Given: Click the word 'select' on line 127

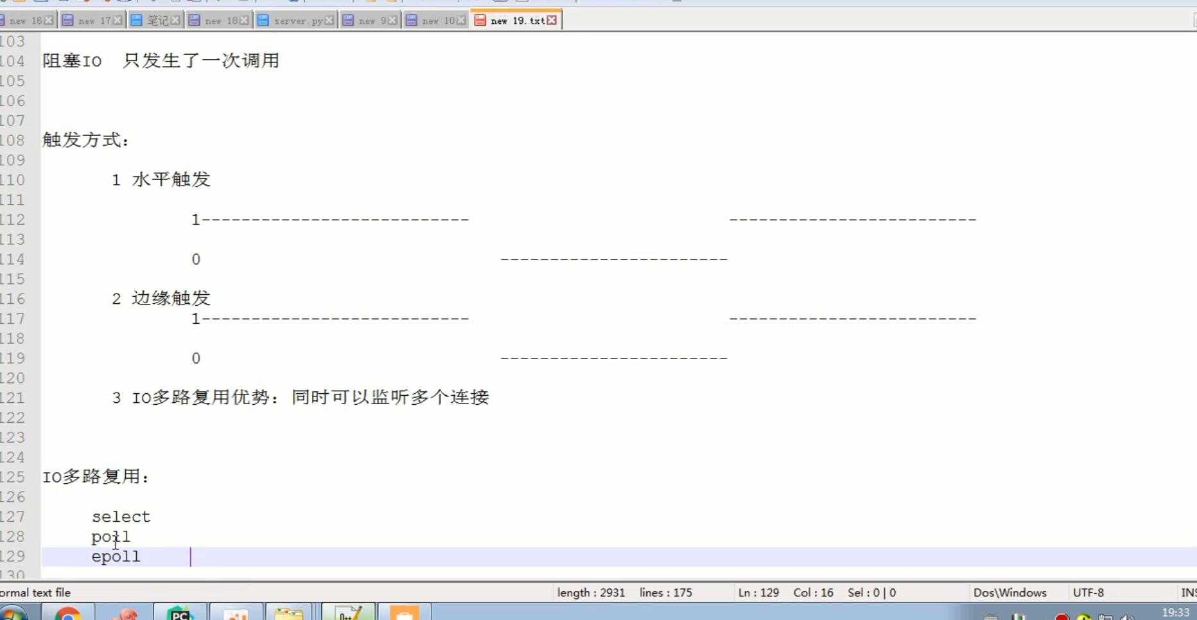Looking at the screenshot, I should [121, 517].
